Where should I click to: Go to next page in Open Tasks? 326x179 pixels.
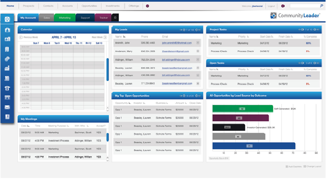[315, 63]
